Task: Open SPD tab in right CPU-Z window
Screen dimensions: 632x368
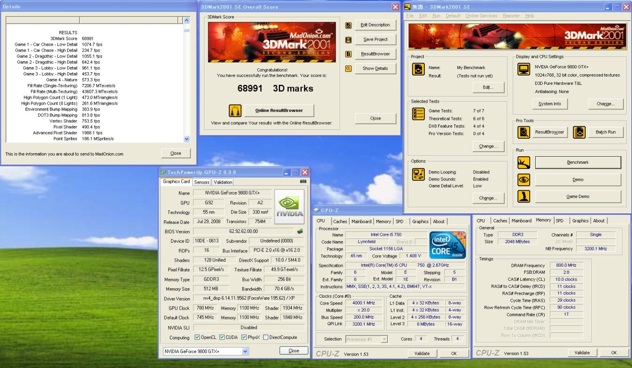Action: coord(560,221)
